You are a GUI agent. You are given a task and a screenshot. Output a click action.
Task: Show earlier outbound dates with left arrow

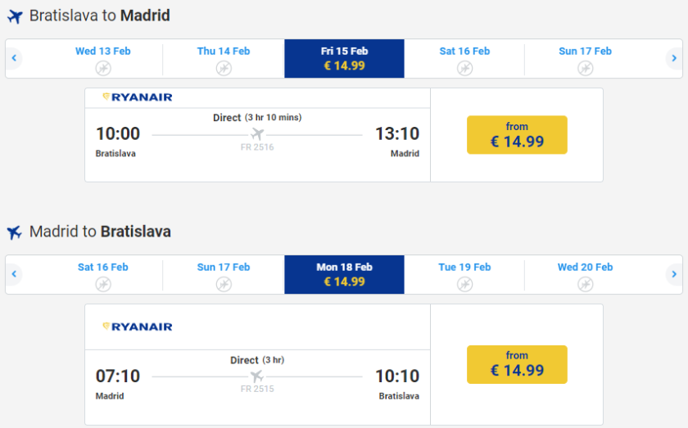tap(14, 58)
